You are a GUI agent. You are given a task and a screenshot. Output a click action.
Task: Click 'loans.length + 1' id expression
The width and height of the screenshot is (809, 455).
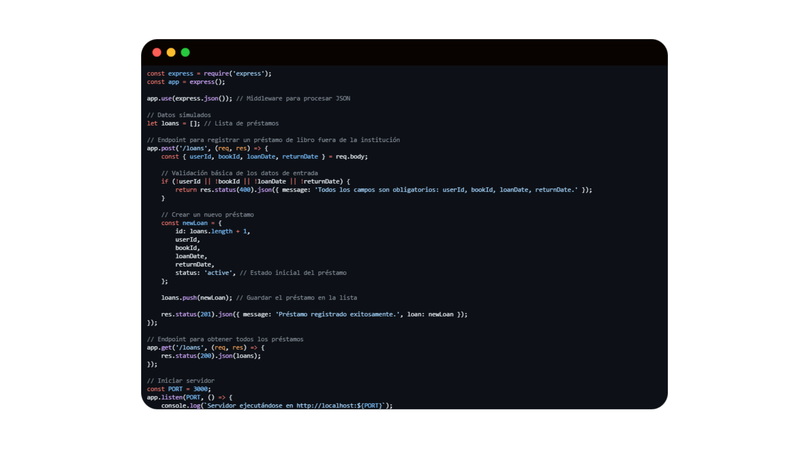click(x=218, y=231)
